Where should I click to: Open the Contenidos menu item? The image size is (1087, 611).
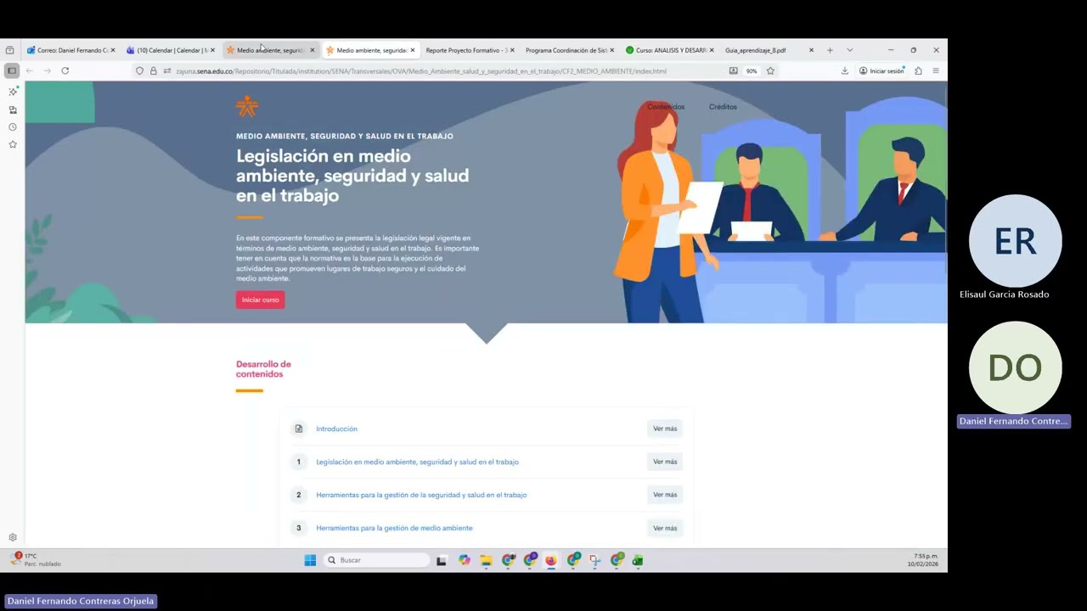(x=666, y=107)
